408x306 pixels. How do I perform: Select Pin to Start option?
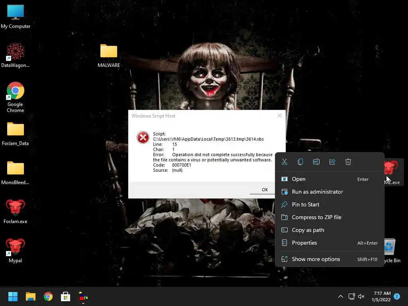pyautogui.click(x=330, y=204)
